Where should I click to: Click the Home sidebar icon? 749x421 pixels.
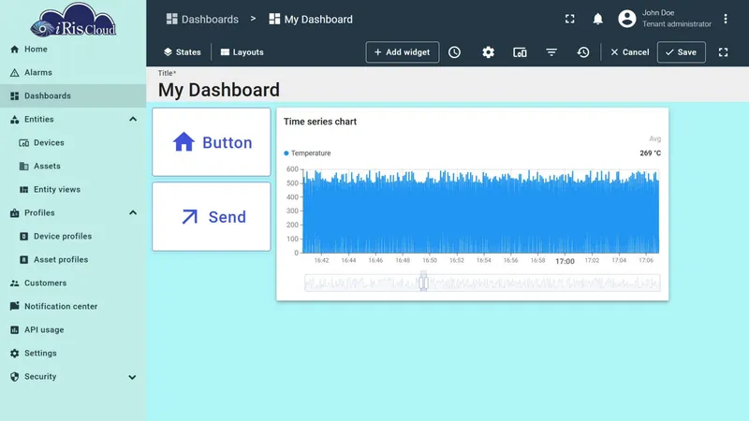pos(14,50)
